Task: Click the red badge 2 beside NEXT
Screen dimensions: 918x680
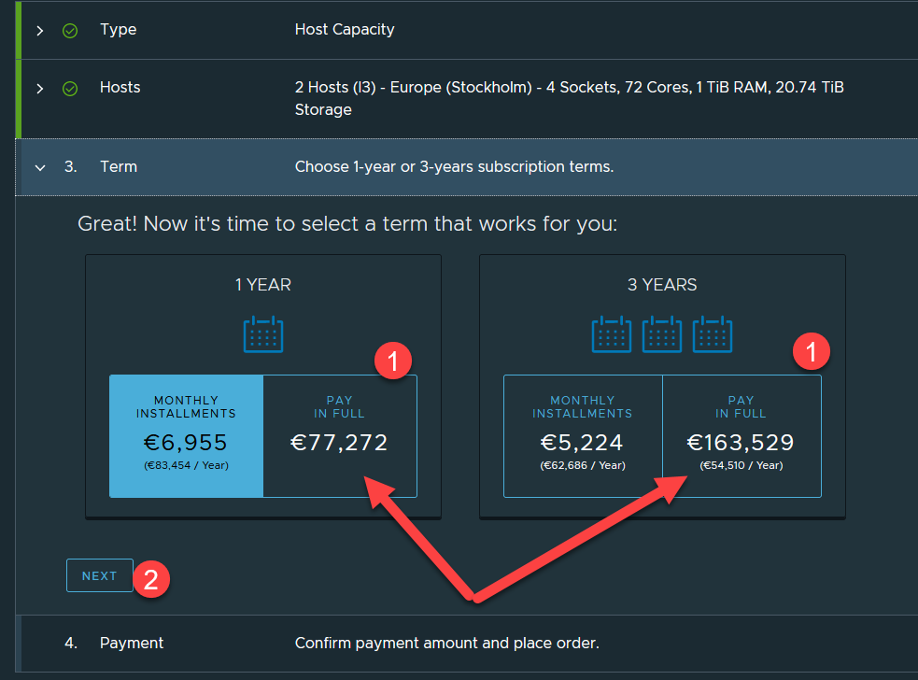Action: [x=151, y=577]
